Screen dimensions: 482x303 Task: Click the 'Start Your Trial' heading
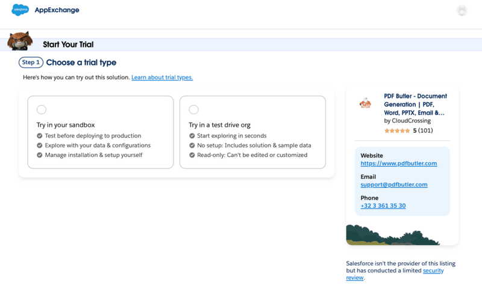point(68,44)
